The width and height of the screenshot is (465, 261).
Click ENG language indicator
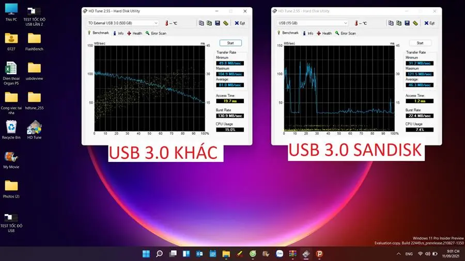(x=409, y=254)
